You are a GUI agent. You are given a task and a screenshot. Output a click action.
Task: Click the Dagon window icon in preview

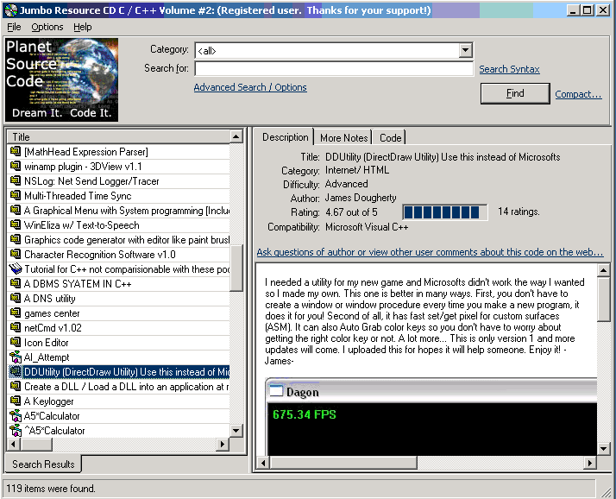(x=276, y=391)
